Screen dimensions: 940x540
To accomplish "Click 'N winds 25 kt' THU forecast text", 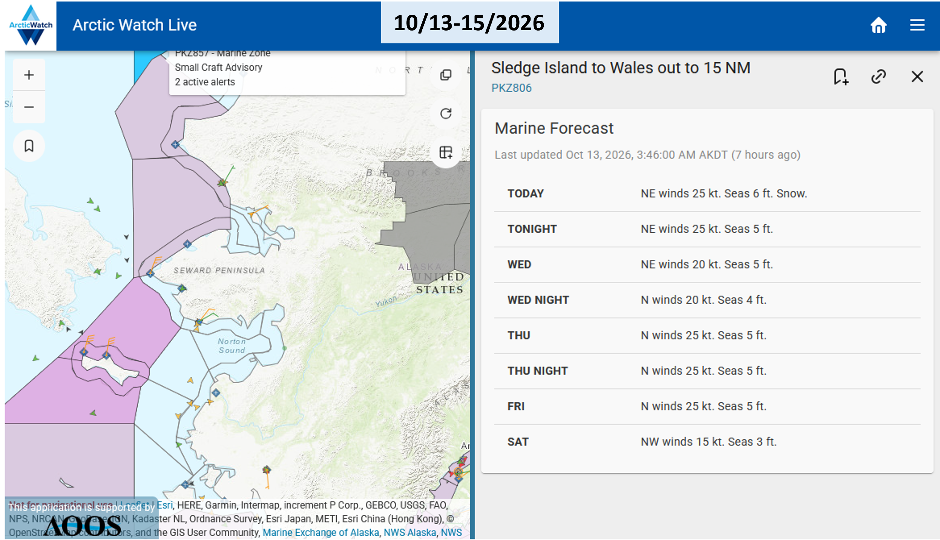I will click(x=704, y=335).
